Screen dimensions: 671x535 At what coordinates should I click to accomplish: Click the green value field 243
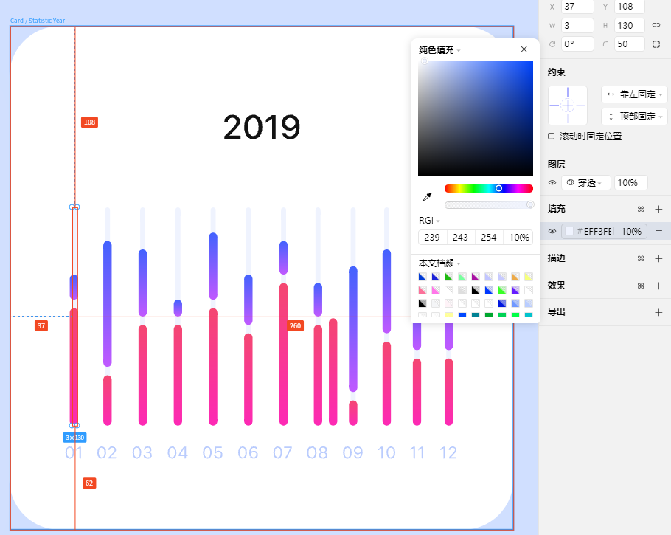coord(460,238)
